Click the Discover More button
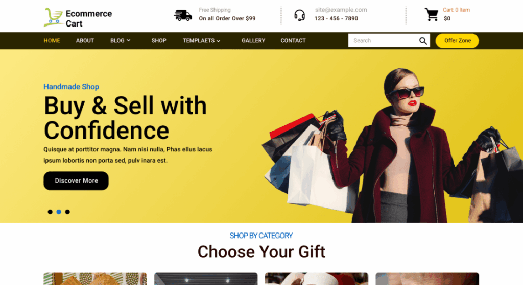The height and width of the screenshot is (285, 523). point(76,181)
